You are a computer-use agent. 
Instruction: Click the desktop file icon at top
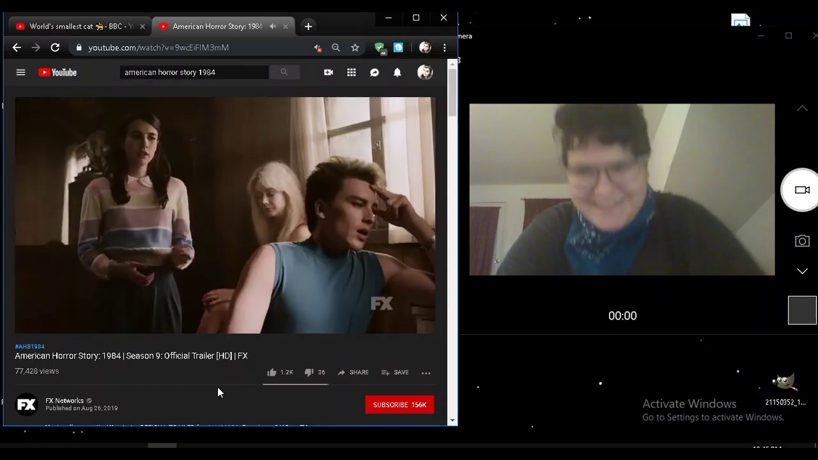click(x=741, y=20)
